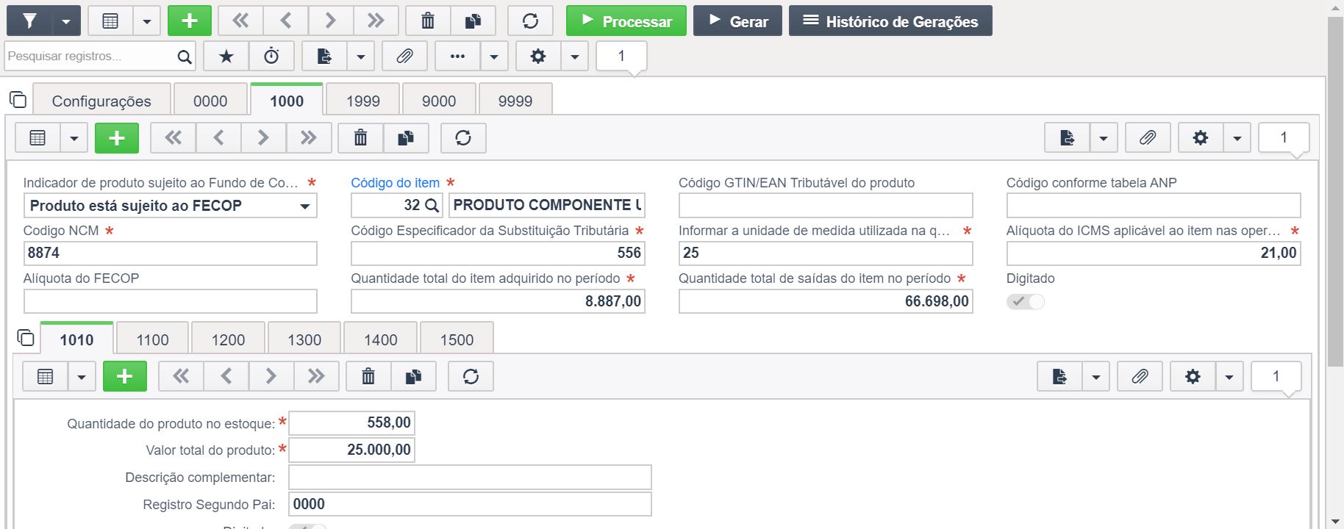Click the refresh icon in the 1010 toolbar
Screen dimensions: 1344x529
click(471, 376)
